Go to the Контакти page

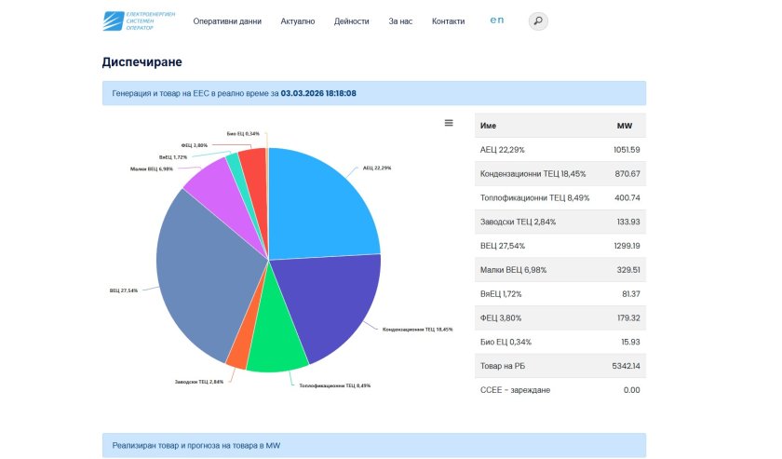[448, 21]
